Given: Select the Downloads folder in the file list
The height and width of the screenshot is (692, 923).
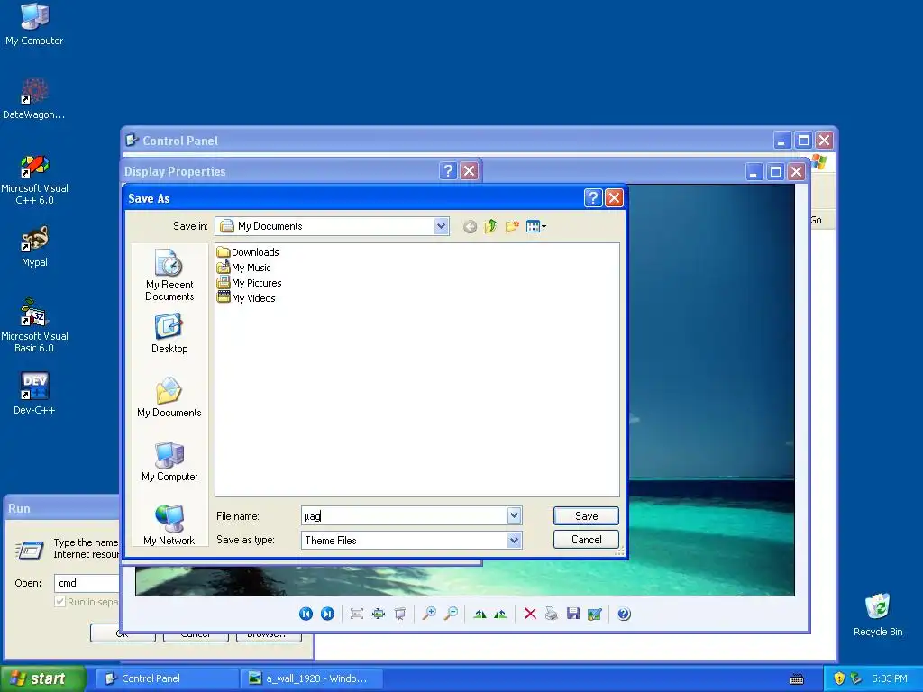Looking at the screenshot, I should 248,252.
